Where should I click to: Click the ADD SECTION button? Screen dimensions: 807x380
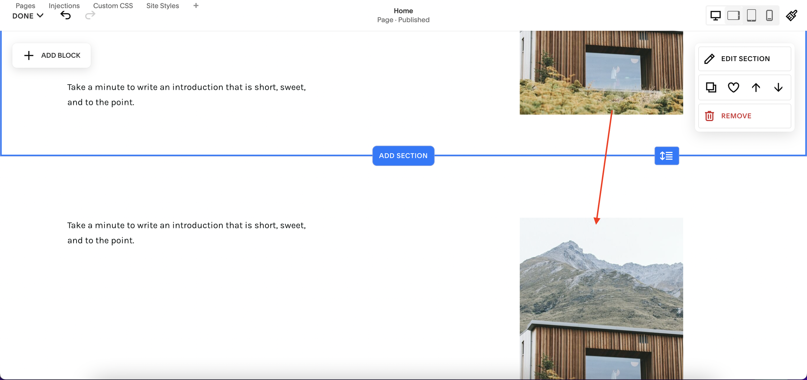point(403,156)
